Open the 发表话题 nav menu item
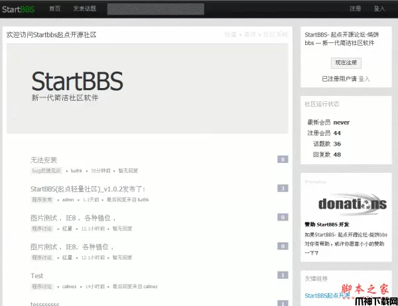The image size is (398, 306). coord(84,9)
